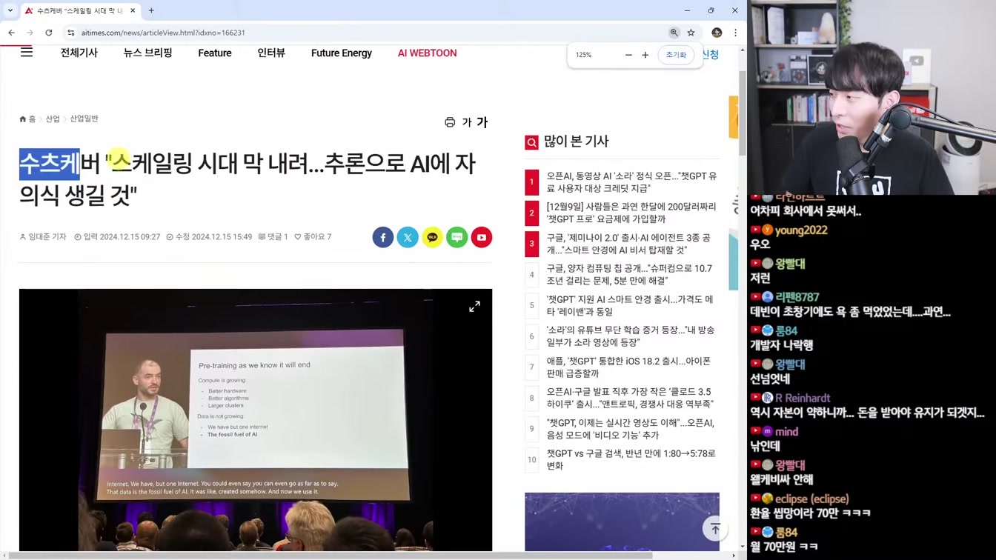Open the 인터뷰 menu
The width and height of the screenshot is (996, 560).
pyautogui.click(x=271, y=53)
